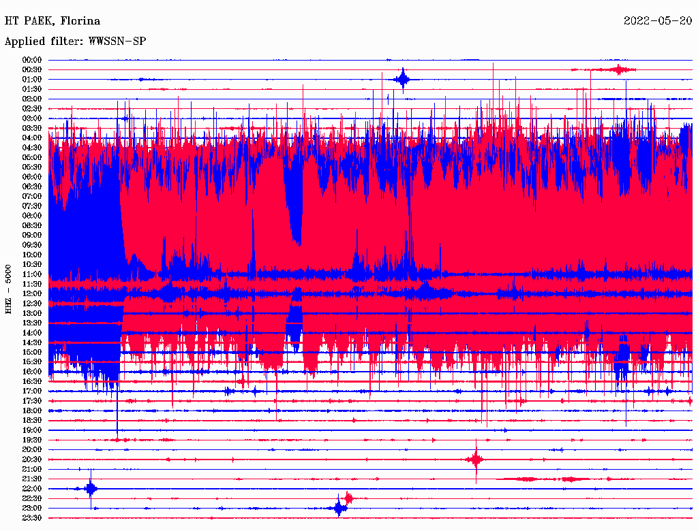
Task: Select the 11:30 time label
Action: point(32,284)
